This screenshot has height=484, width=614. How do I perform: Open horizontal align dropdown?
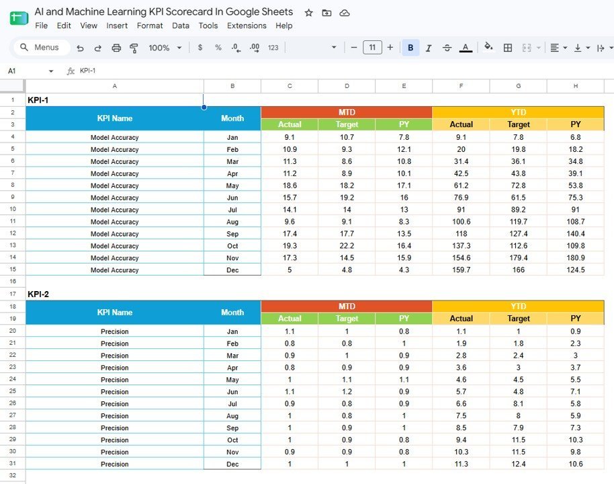click(558, 48)
